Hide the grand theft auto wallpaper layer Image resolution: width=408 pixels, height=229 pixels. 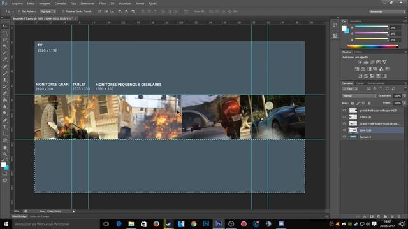pos(344,110)
